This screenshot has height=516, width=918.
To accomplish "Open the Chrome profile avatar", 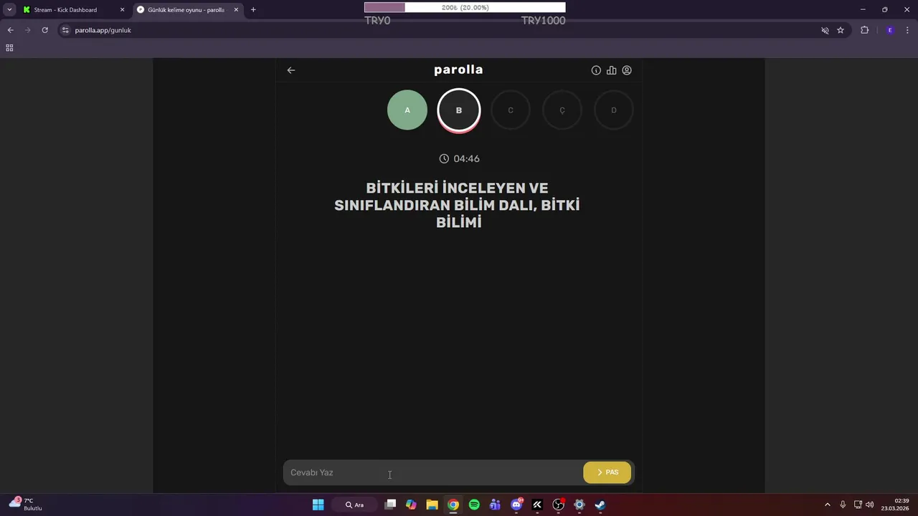I will click(x=890, y=30).
